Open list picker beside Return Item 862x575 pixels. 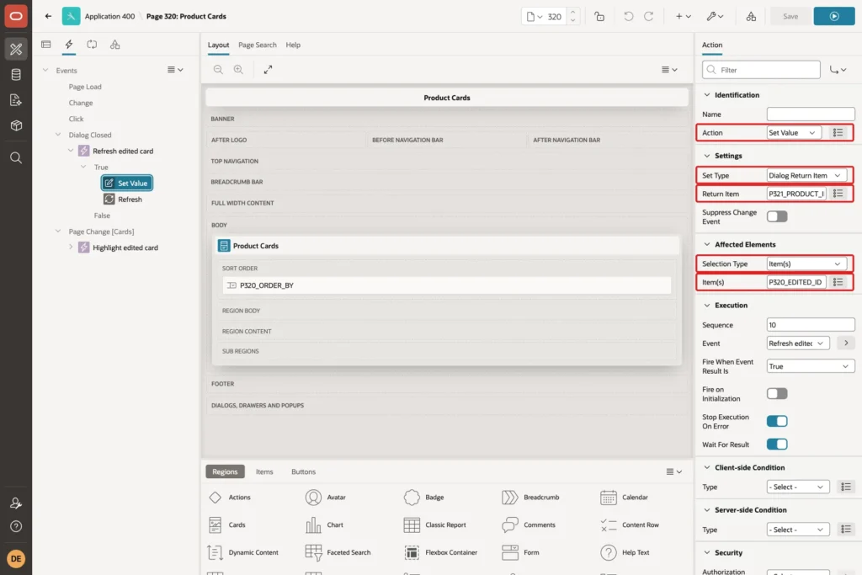(838, 194)
